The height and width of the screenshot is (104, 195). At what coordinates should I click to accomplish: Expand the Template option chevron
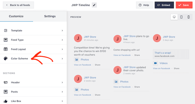click(x=62, y=30)
